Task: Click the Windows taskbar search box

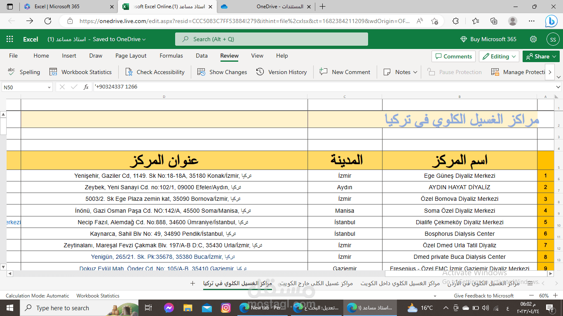Action: pos(79,308)
